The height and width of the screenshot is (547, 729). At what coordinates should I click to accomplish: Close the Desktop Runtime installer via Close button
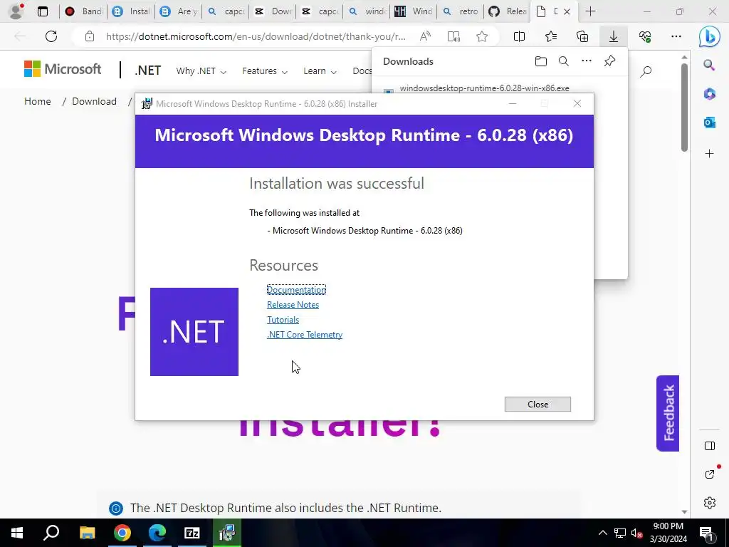point(537,405)
